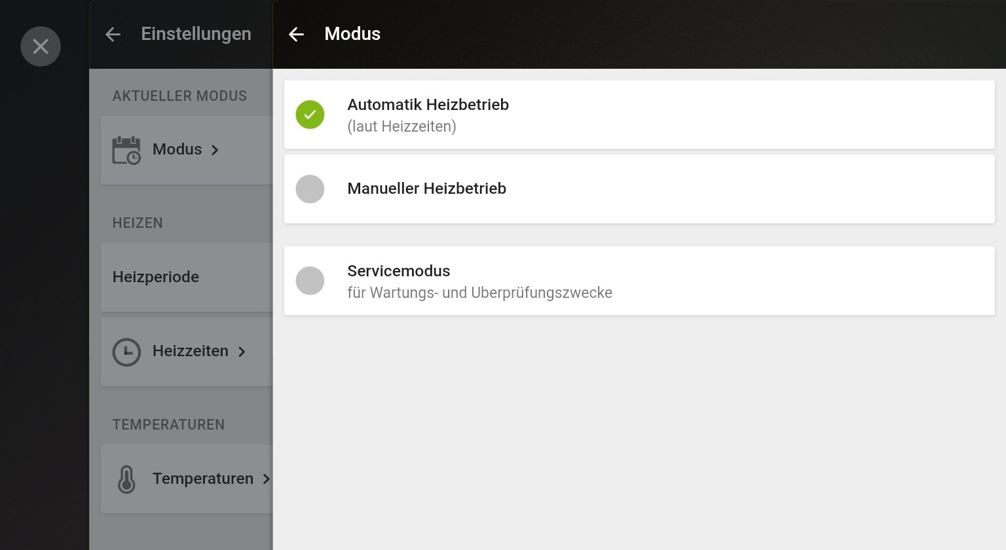Click Servicemodus option title
The width and height of the screenshot is (1006, 550).
tap(398, 271)
